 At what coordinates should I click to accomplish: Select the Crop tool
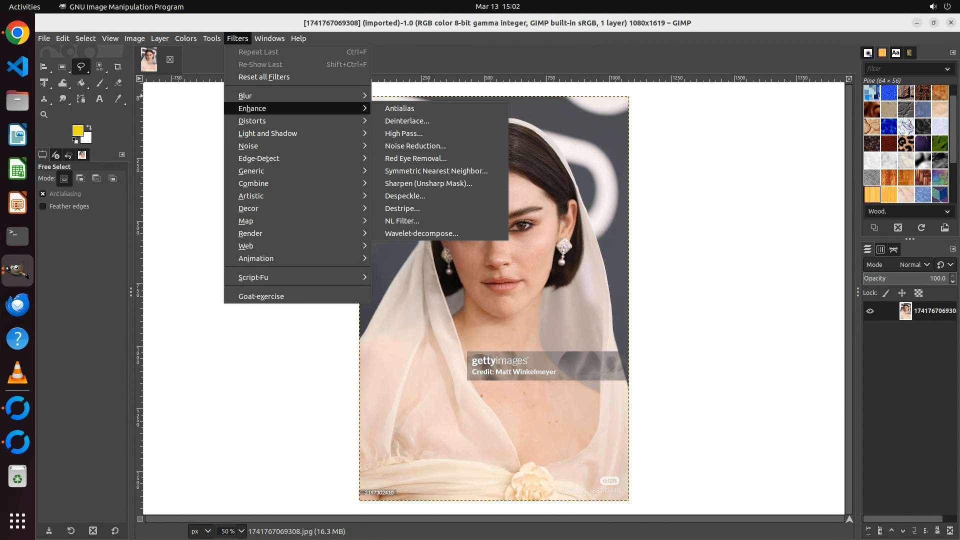click(x=118, y=66)
